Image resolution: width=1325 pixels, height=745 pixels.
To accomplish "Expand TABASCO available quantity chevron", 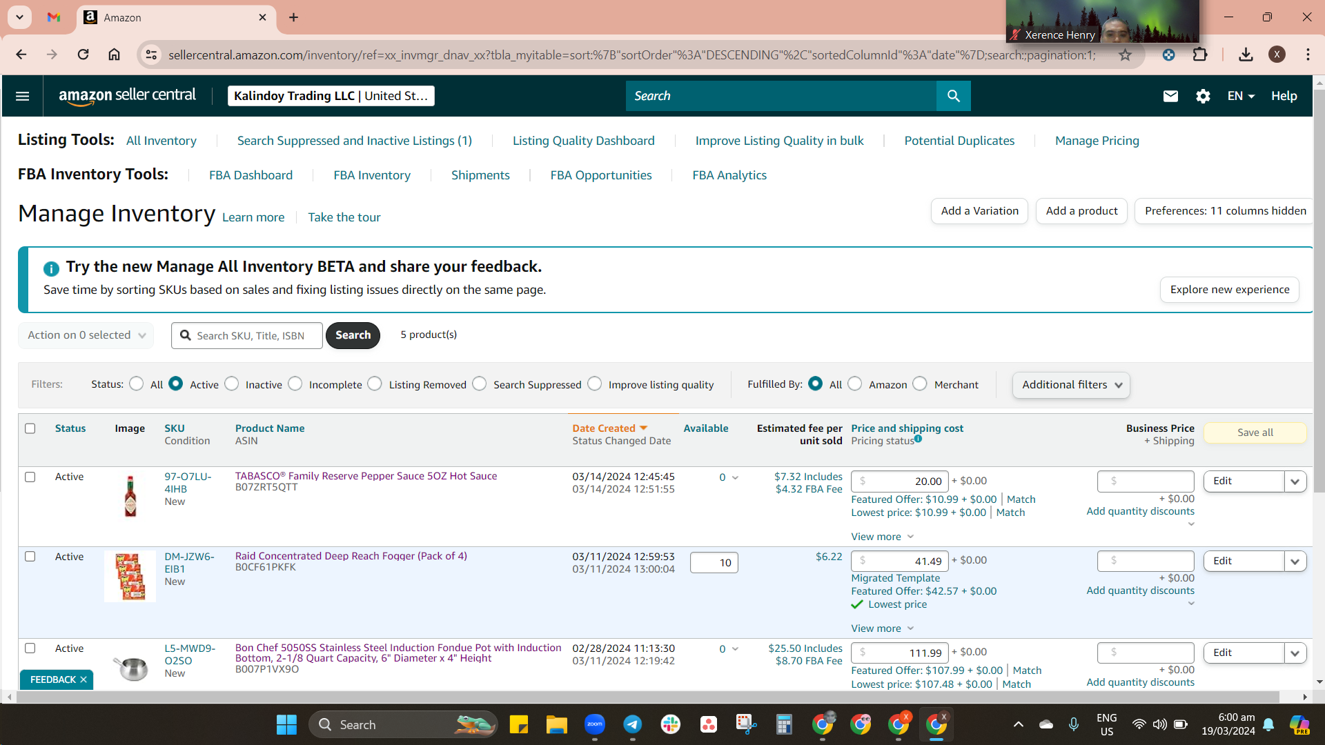I will (x=735, y=477).
